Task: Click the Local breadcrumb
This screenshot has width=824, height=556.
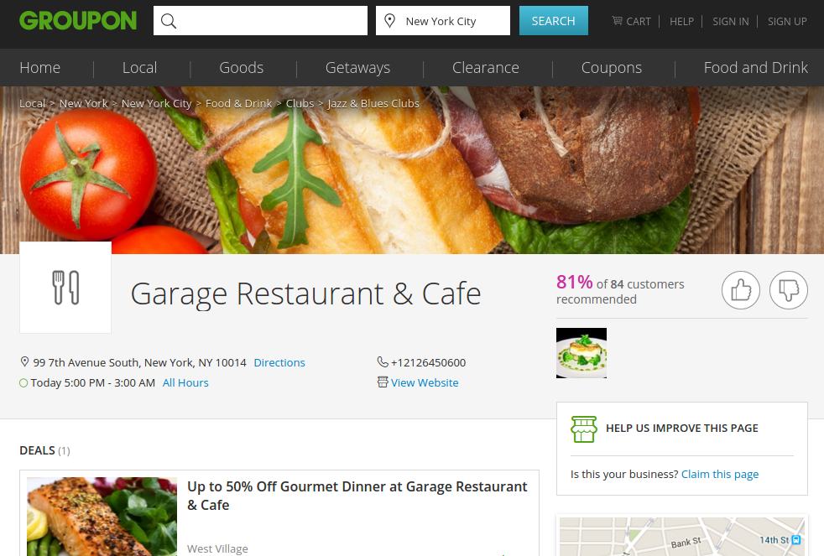Action: tap(33, 103)
